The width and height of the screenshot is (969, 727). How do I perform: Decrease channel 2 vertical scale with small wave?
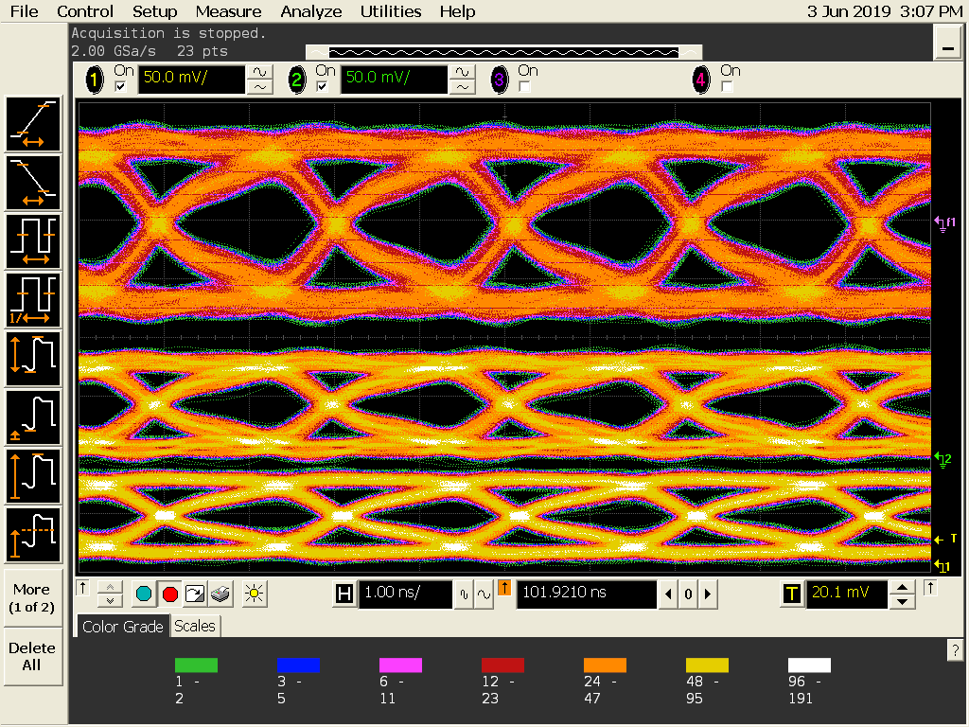[462, 87]
